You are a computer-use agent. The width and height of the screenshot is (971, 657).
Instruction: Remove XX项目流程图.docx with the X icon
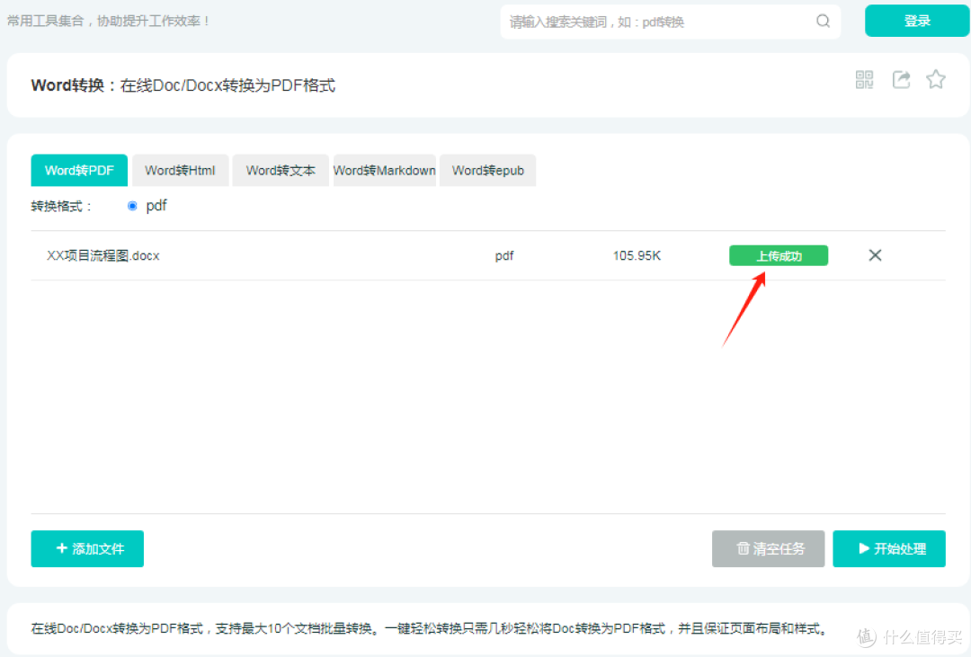click(875, 255)
